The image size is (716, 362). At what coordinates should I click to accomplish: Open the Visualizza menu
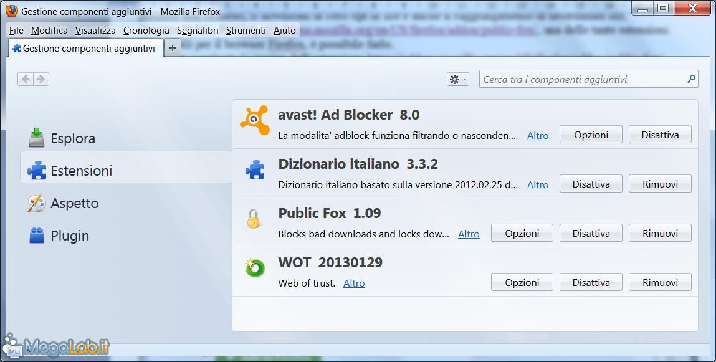tap(95, 31)
